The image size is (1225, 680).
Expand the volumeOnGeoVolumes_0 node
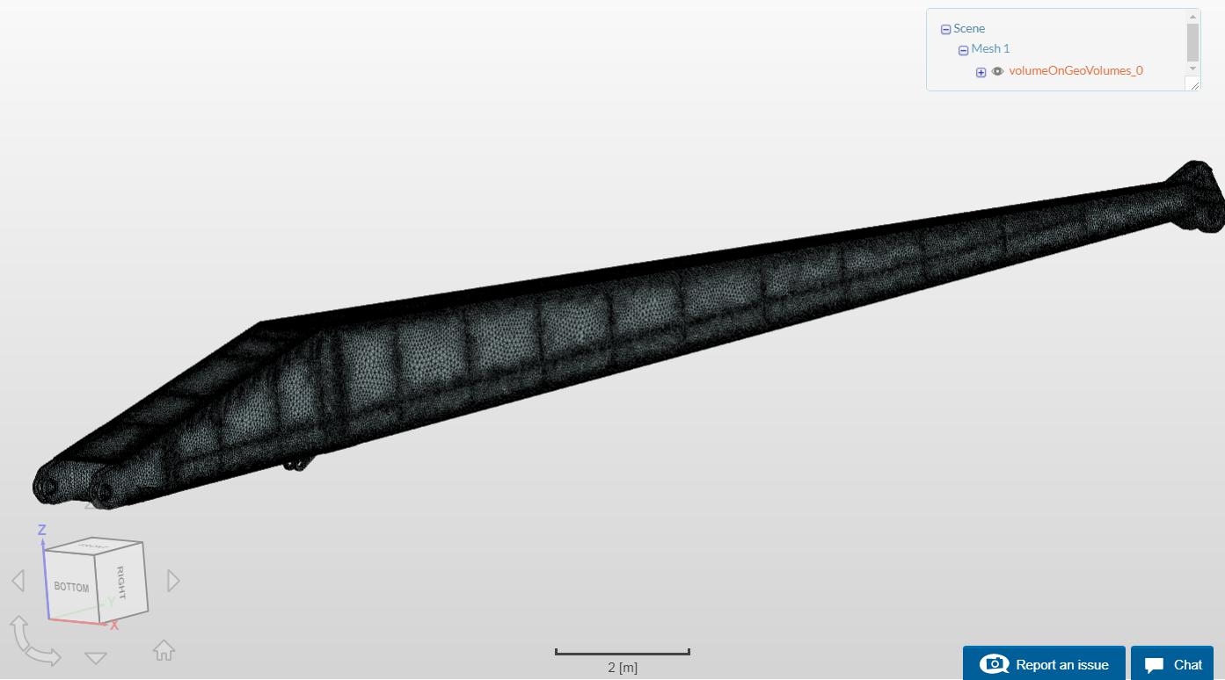tap(981, 72)
